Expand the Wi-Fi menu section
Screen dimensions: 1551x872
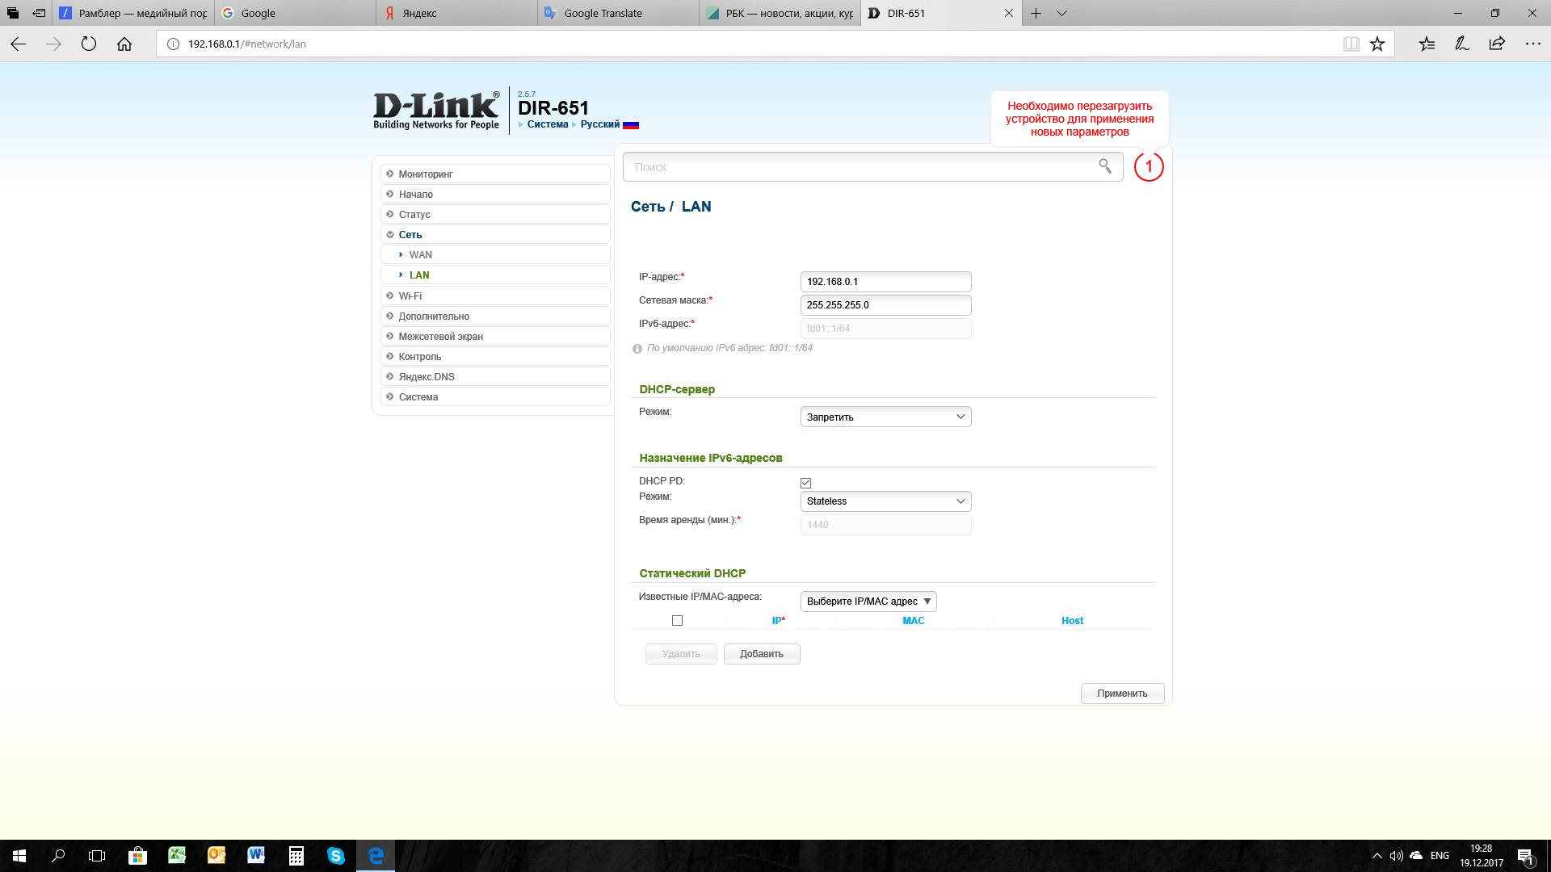point(410,296)
